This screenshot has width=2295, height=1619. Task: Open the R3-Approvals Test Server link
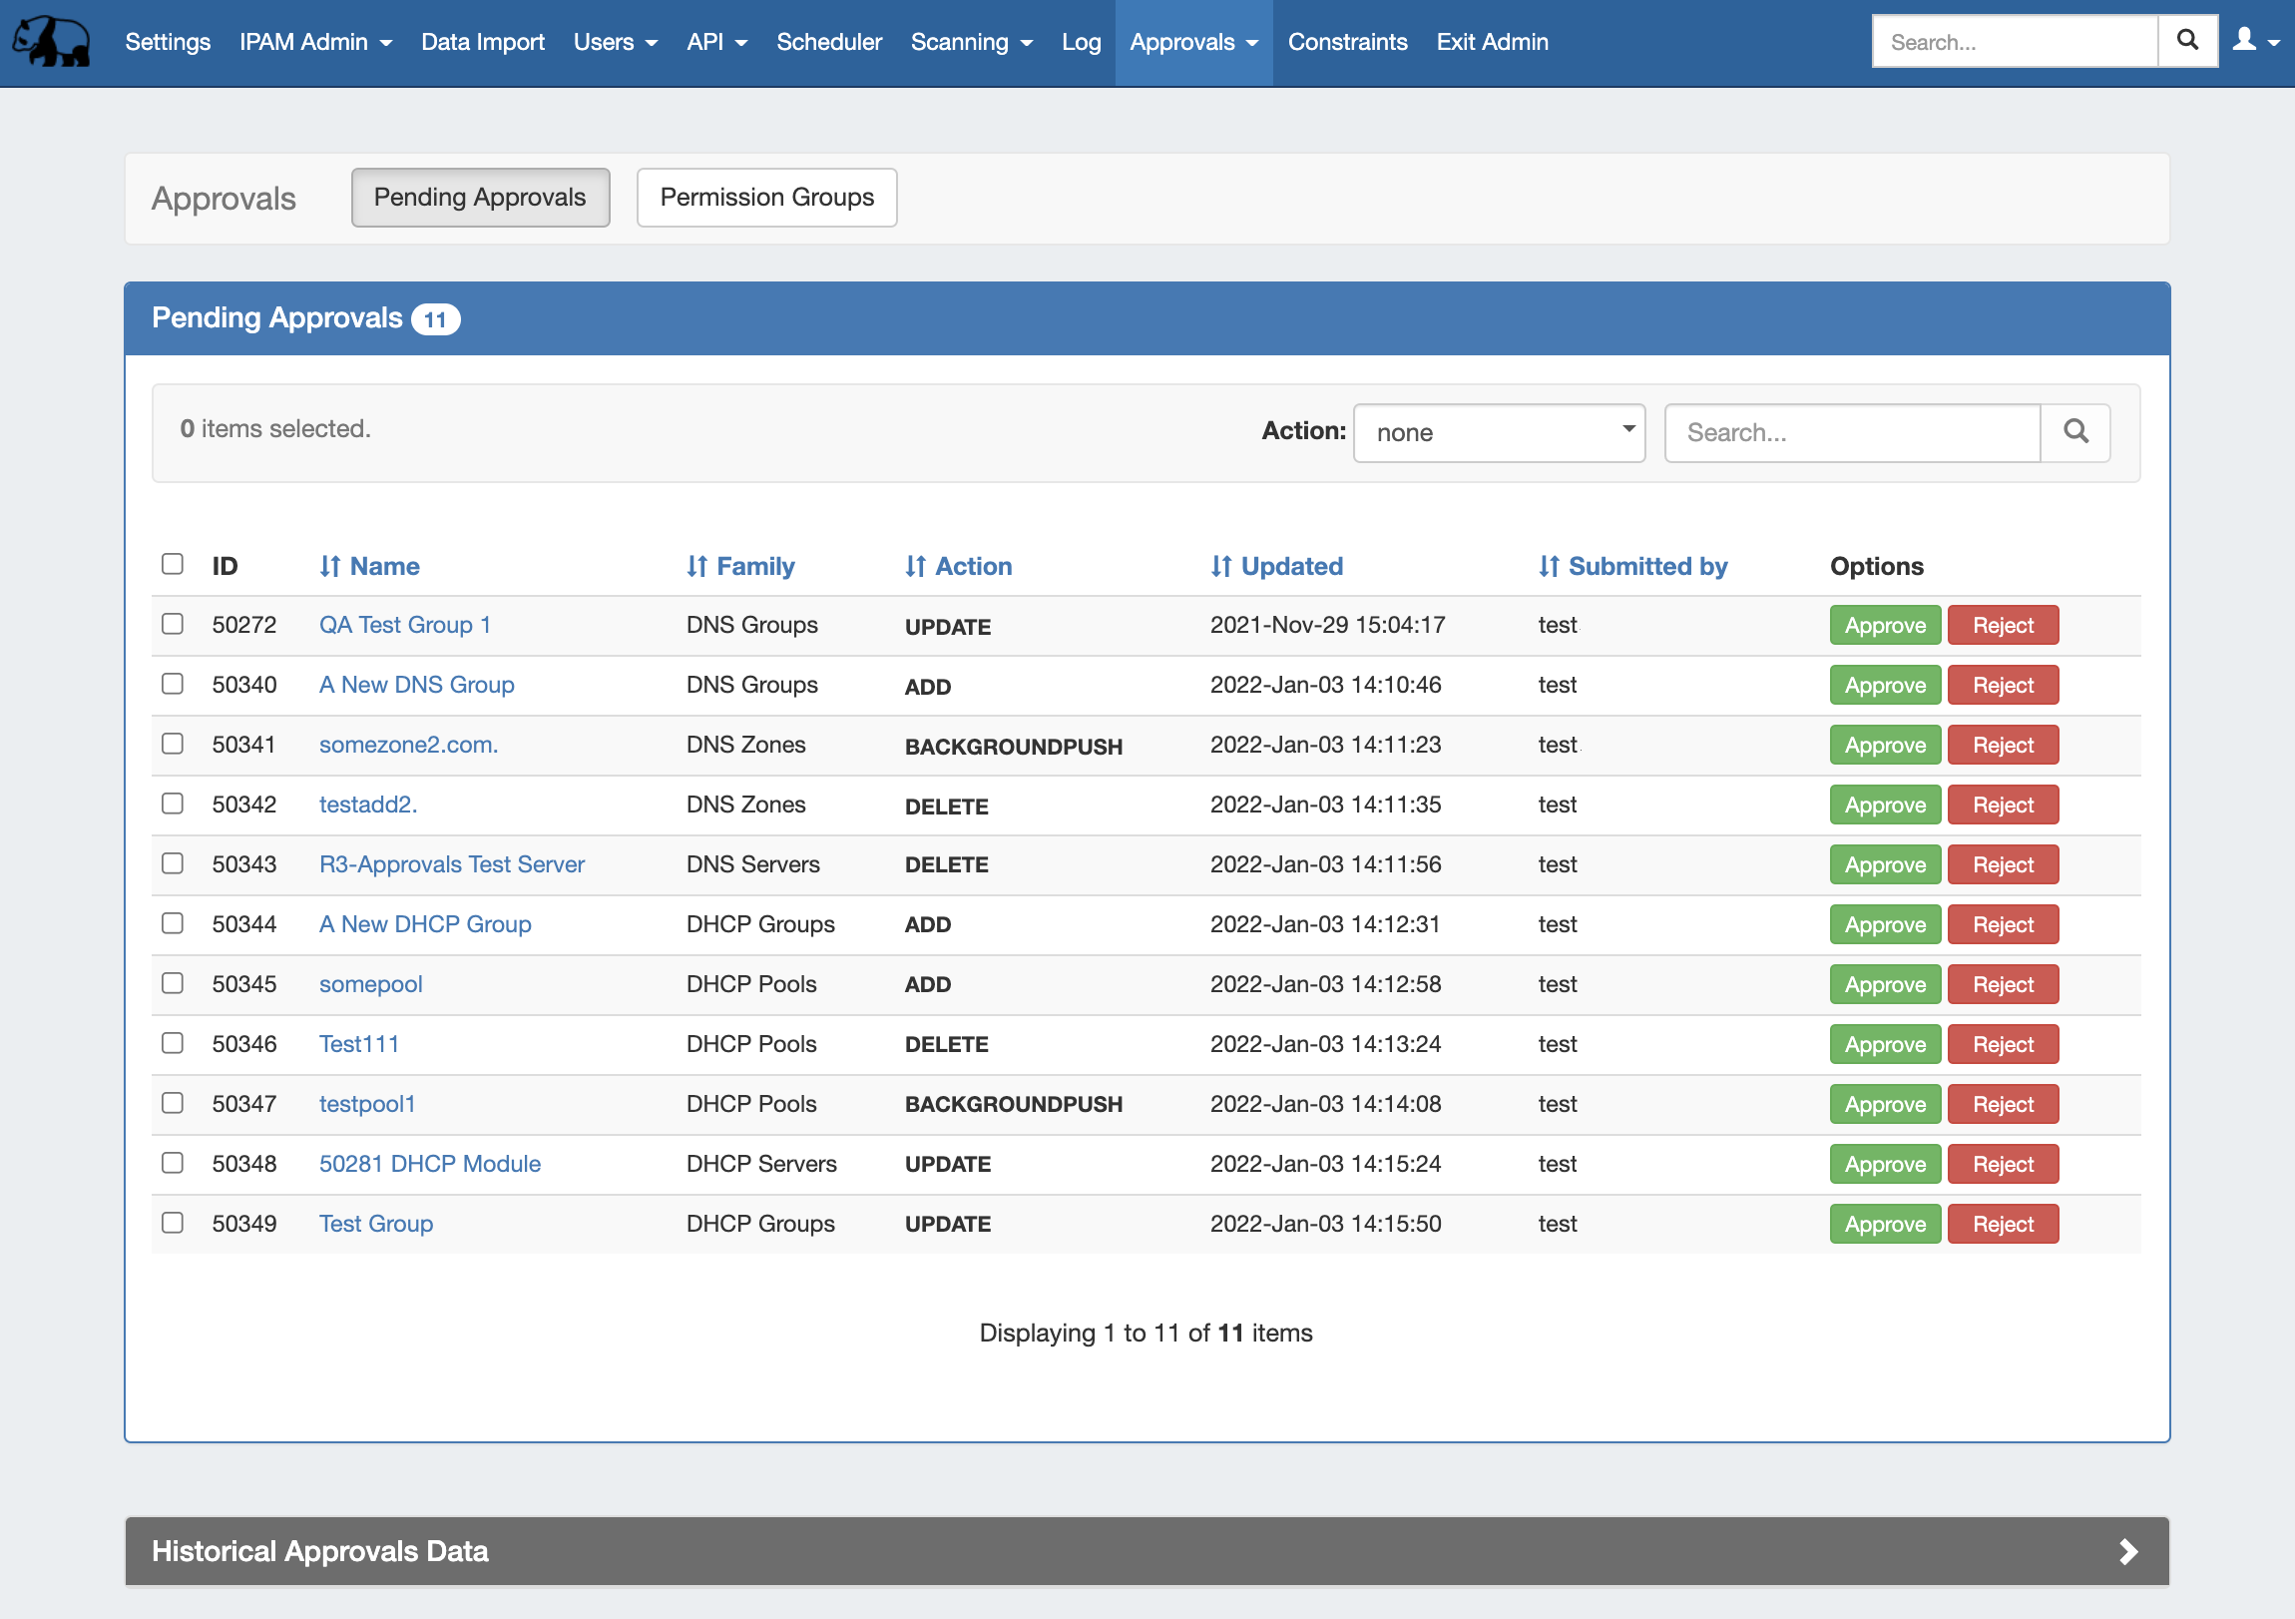coord(452,864)
